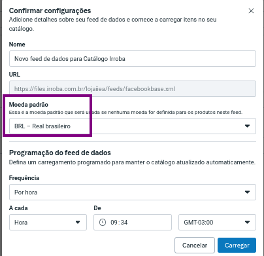
Task: Open the GMT-03:00 timezone dropdown
Action: (217, 222)
